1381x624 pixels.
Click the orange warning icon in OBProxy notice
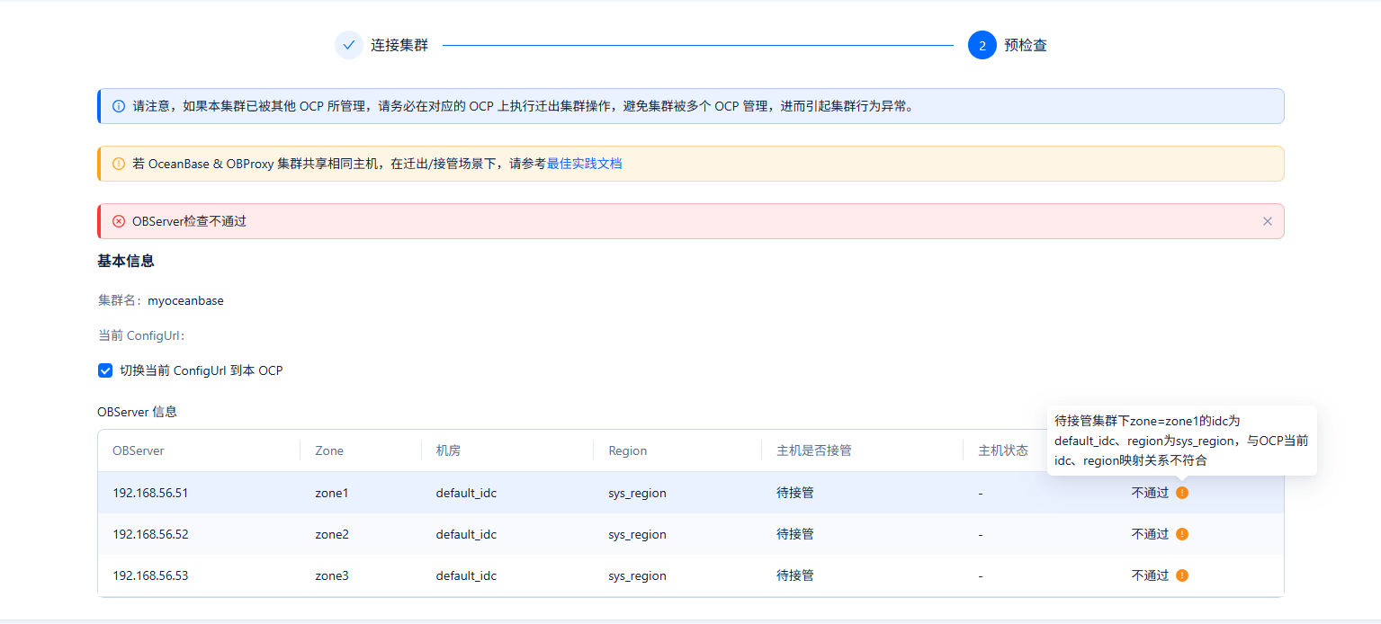click(119, 164)
